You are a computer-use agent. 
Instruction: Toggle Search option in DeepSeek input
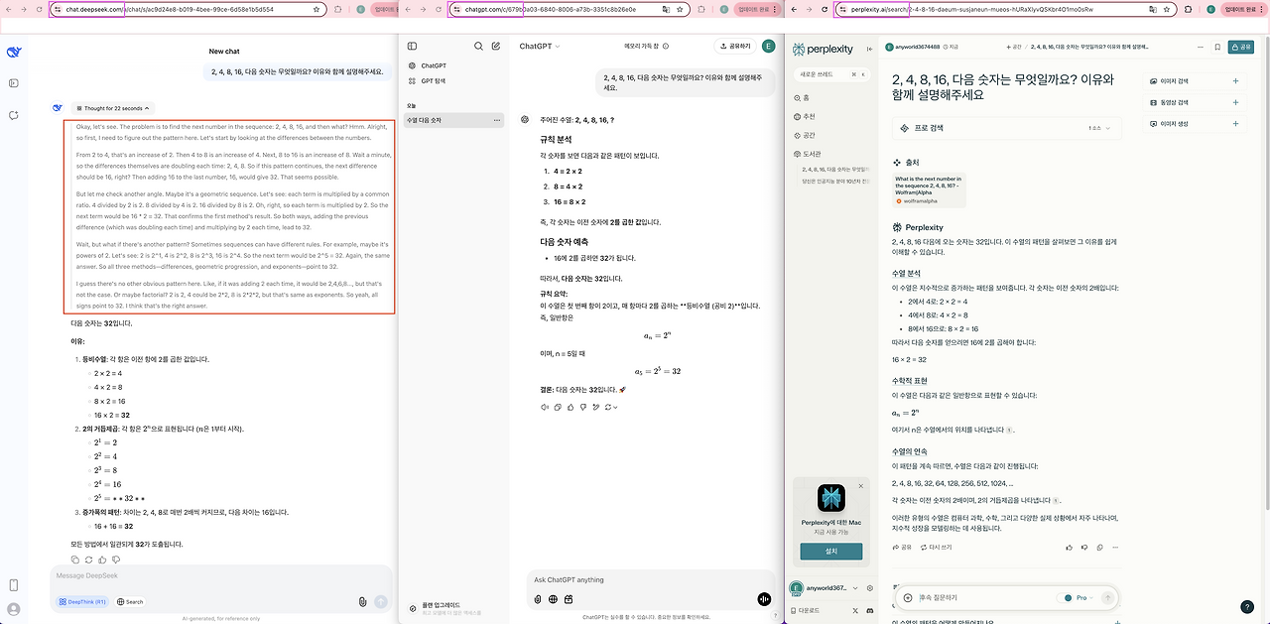pos(130,601)
